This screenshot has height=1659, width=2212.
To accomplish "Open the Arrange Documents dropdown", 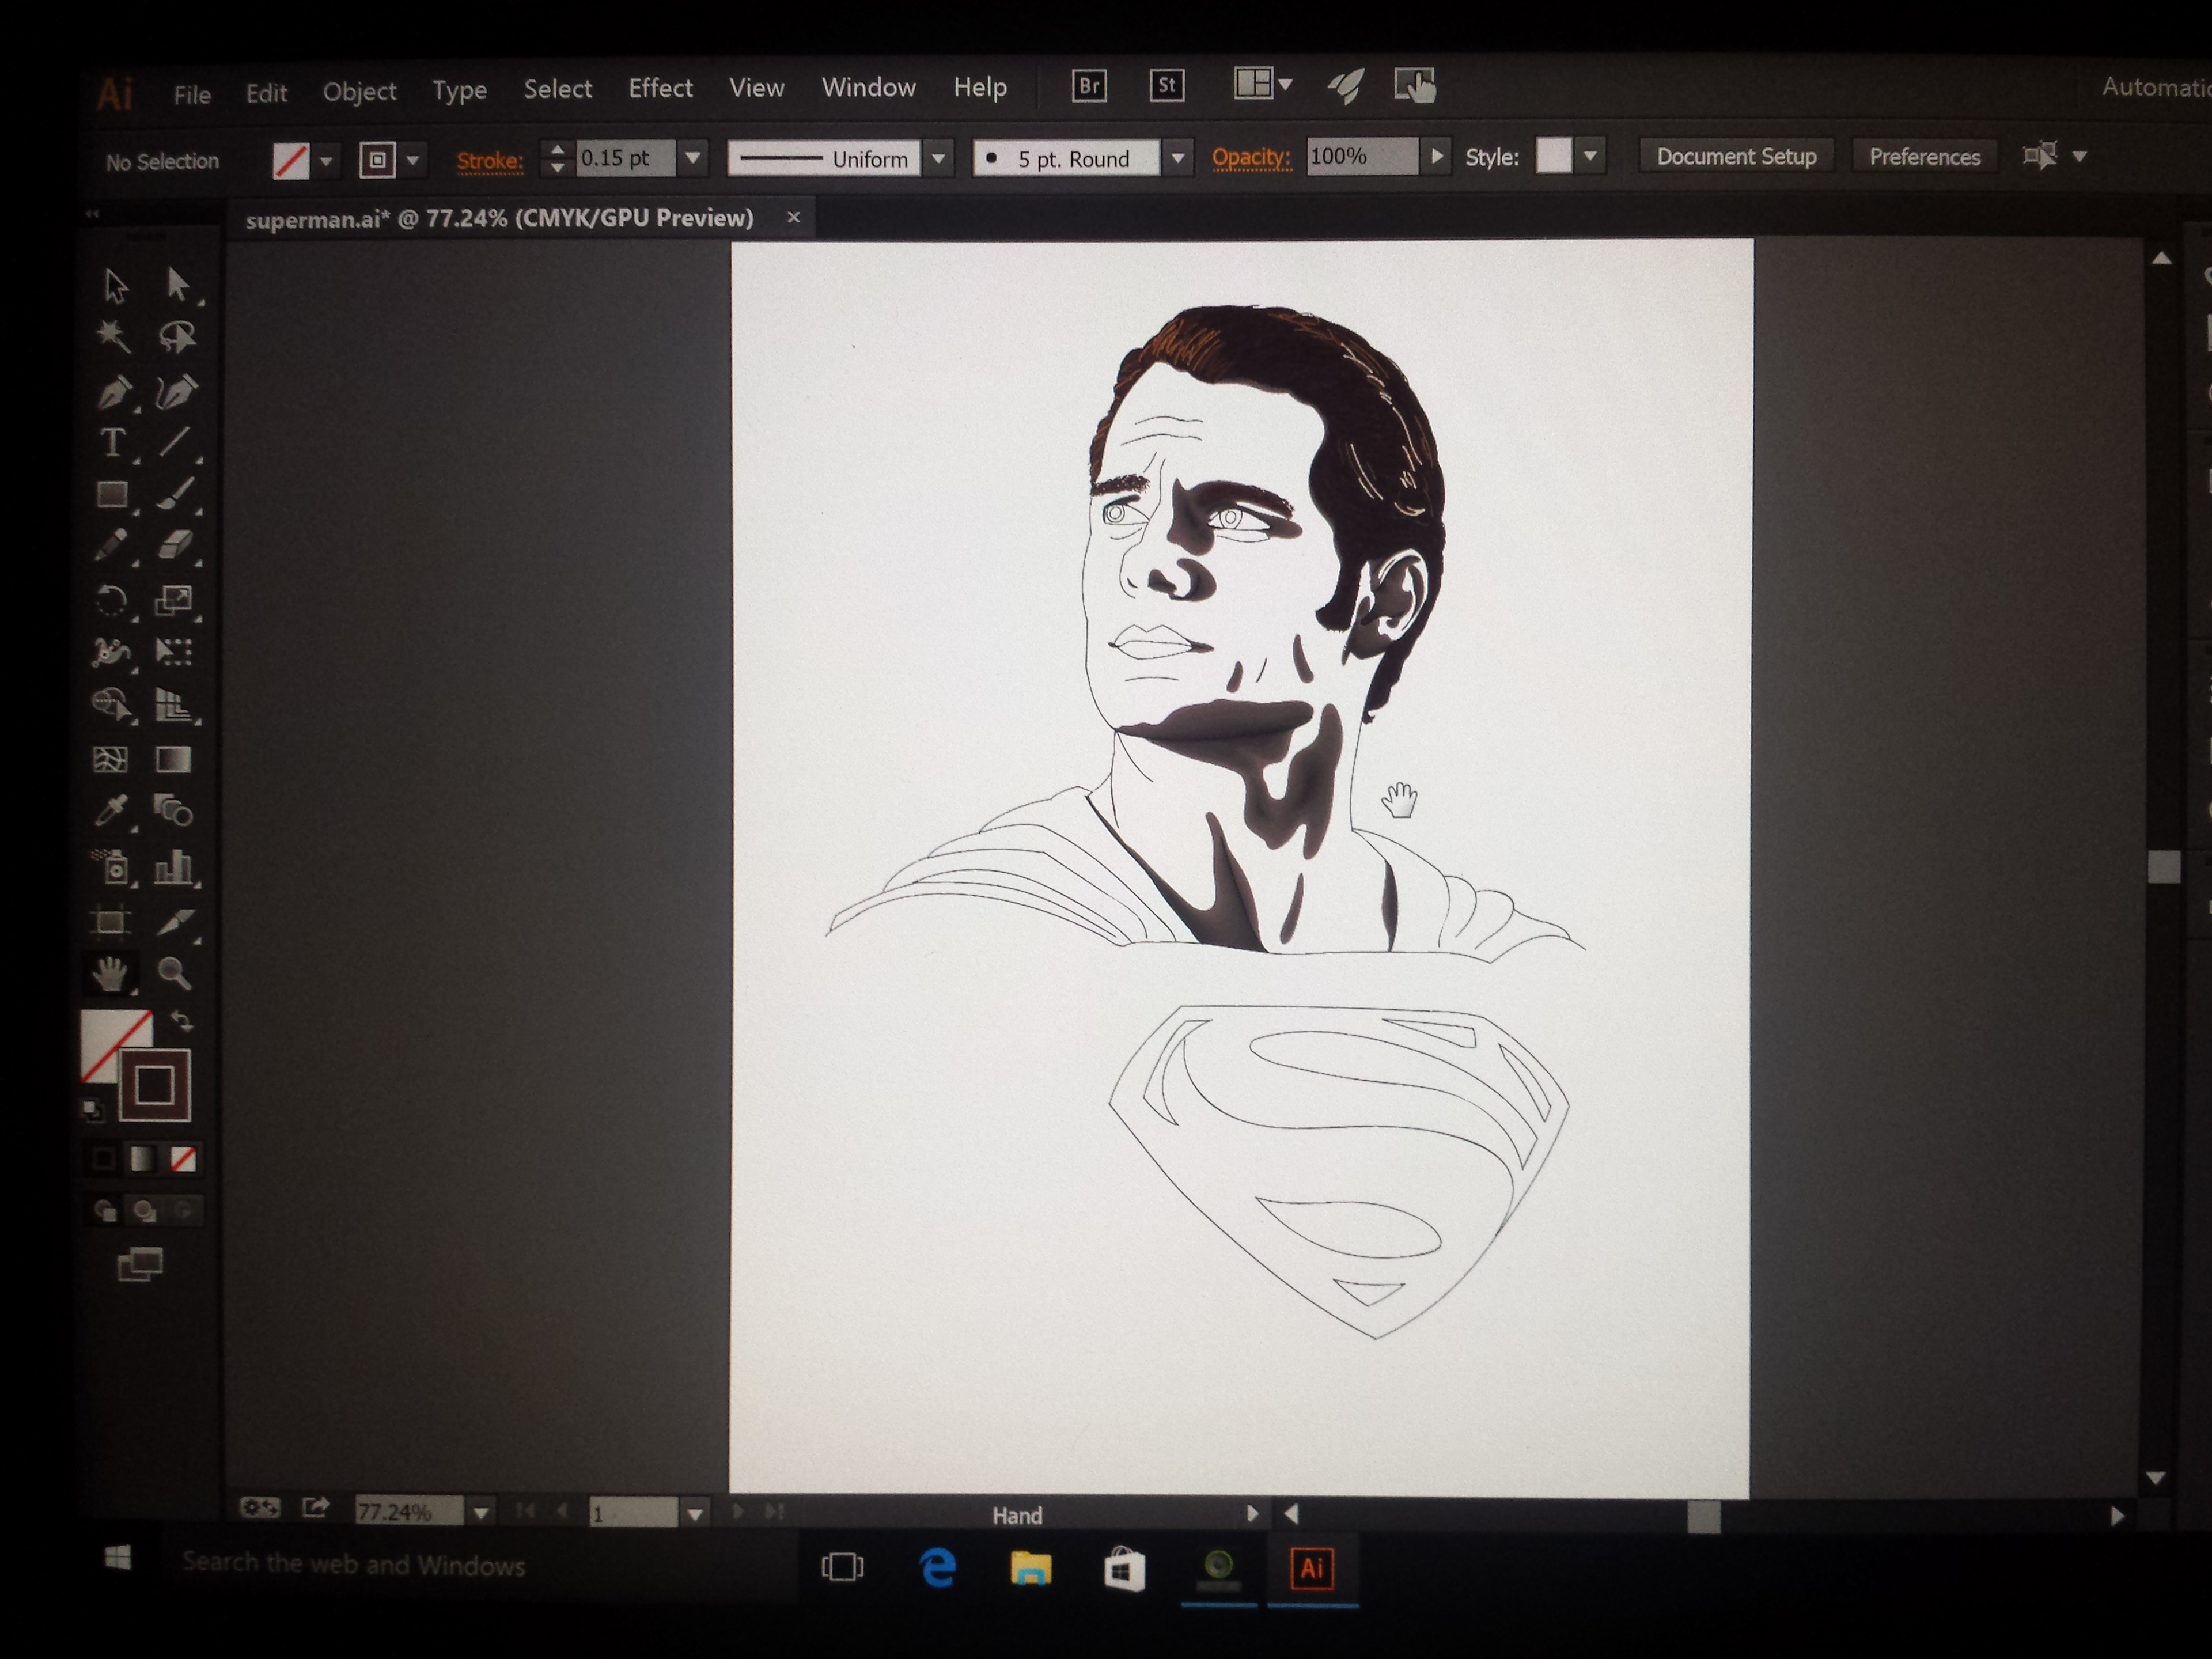I will [x=1264, y=84].
